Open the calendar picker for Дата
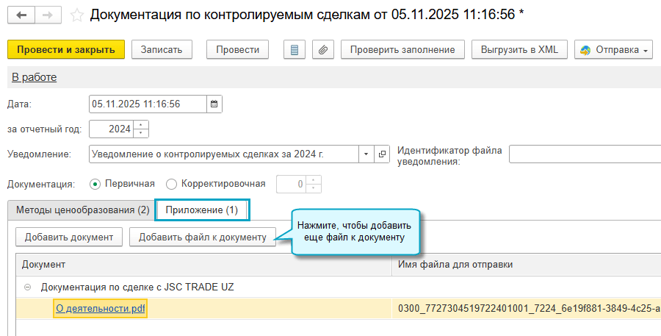The height and width of the screenshot is (336, 661). [x=214, y=104]
